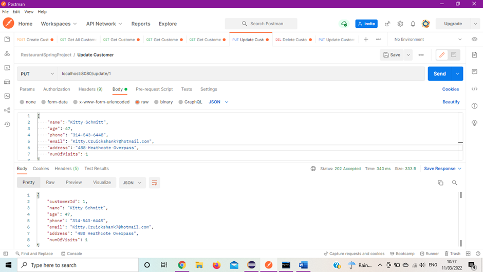Switch to the Params tab
This screenshot has width=483, height=272.
[x=27, y=89]
